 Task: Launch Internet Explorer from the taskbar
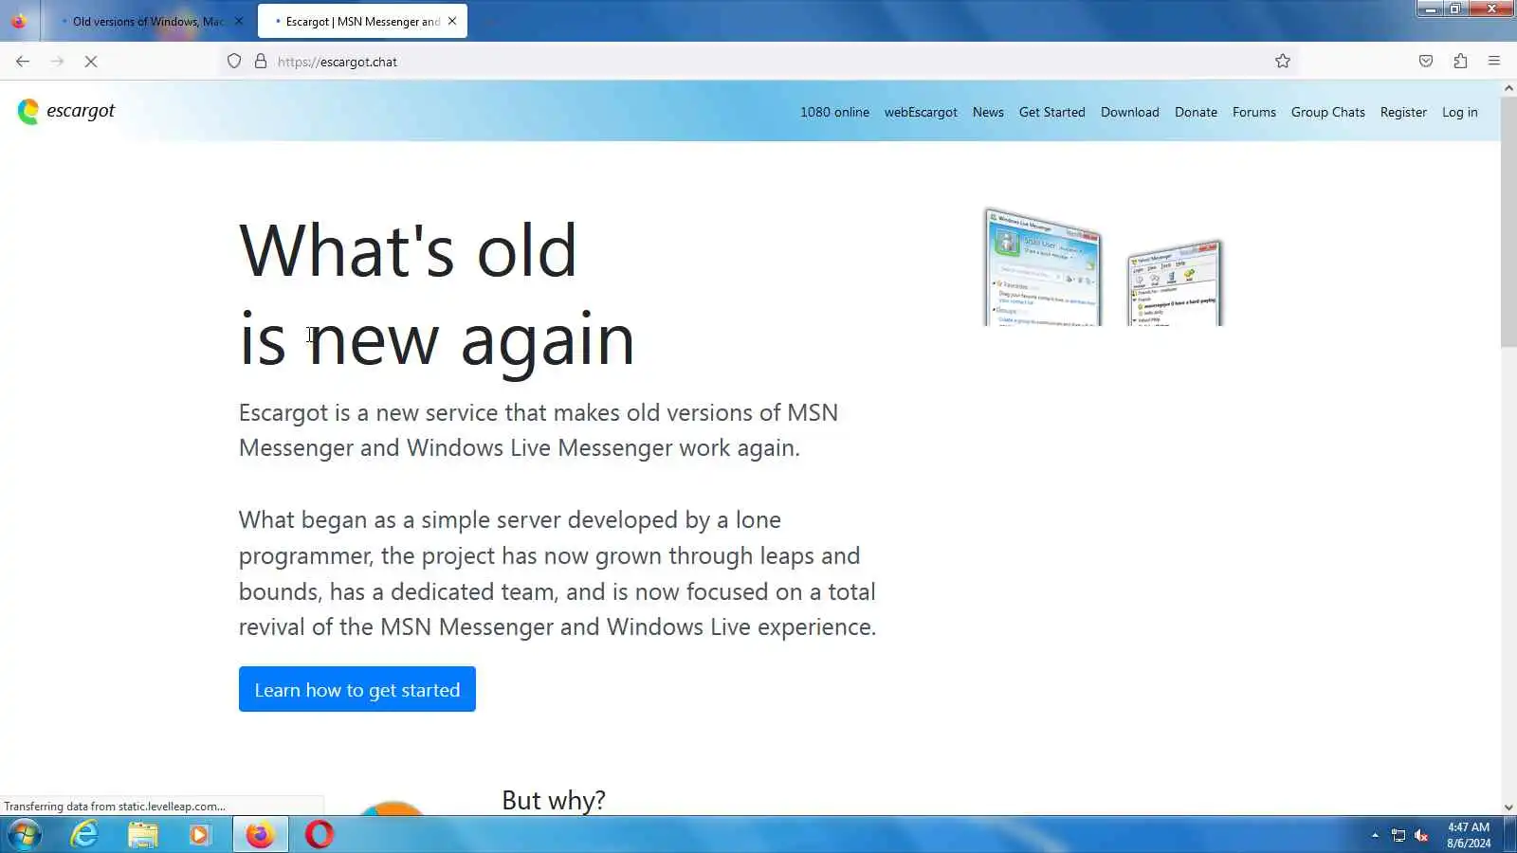[84, 835]
